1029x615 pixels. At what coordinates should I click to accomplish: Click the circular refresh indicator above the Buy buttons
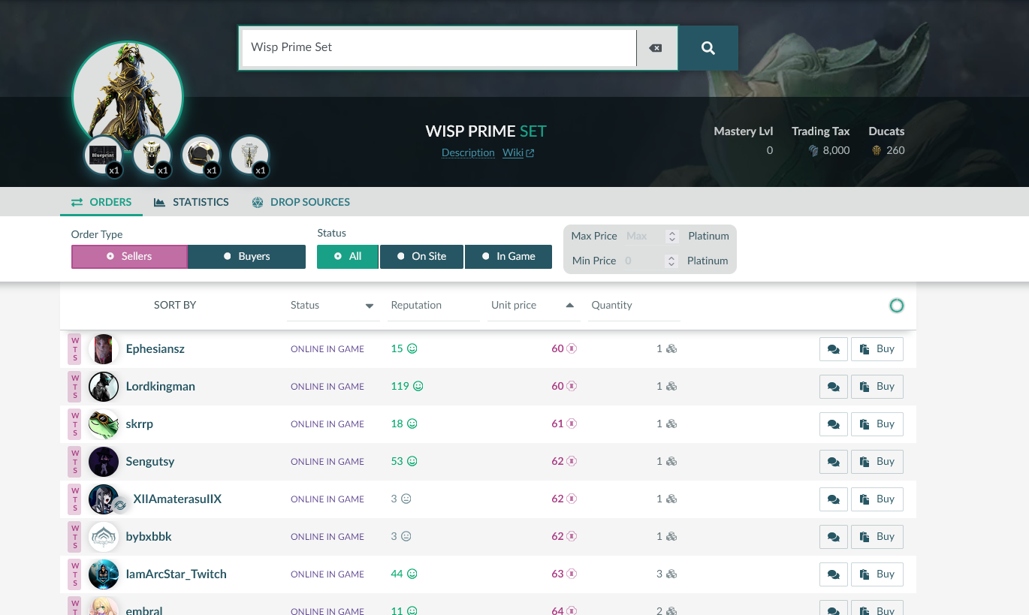point(896,306)
